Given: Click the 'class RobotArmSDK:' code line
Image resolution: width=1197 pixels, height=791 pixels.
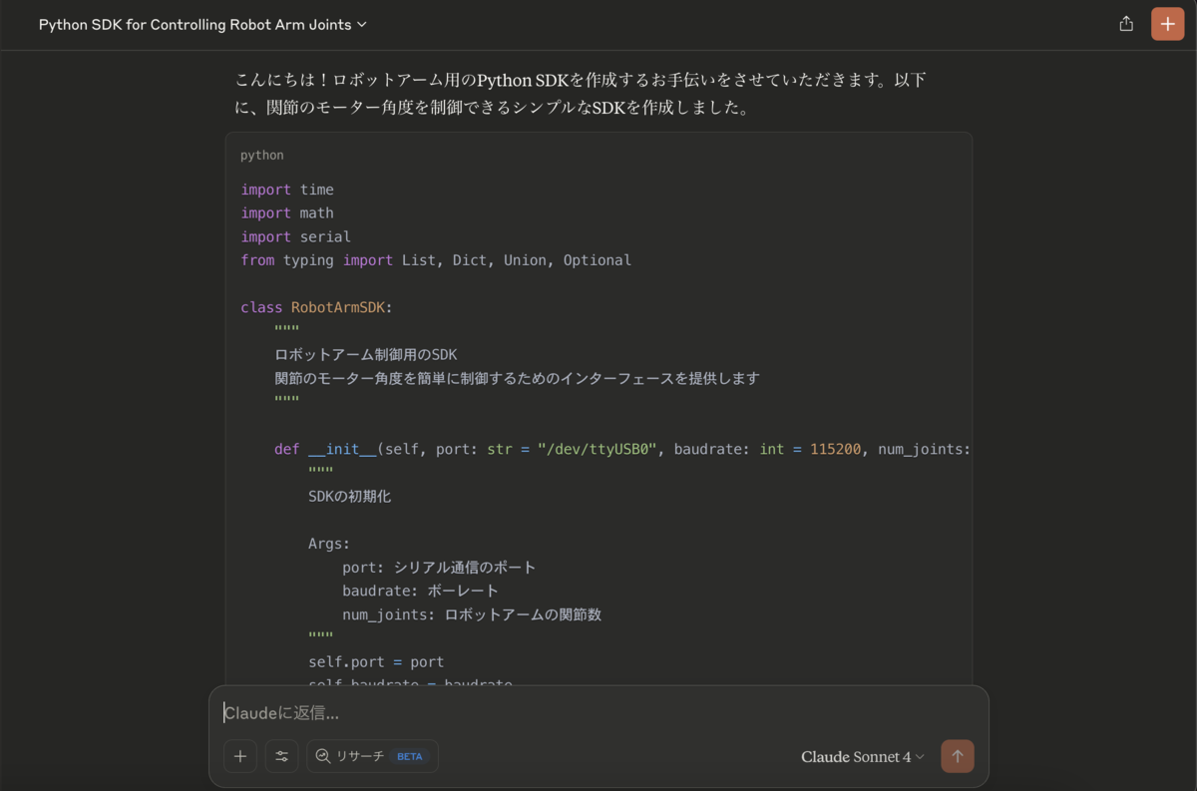Looking at the screenshot, I should 316,307.
